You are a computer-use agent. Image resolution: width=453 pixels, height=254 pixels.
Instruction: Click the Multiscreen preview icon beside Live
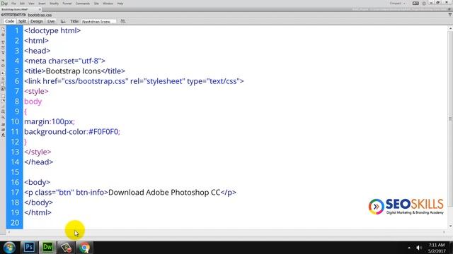tap(63, 21)
